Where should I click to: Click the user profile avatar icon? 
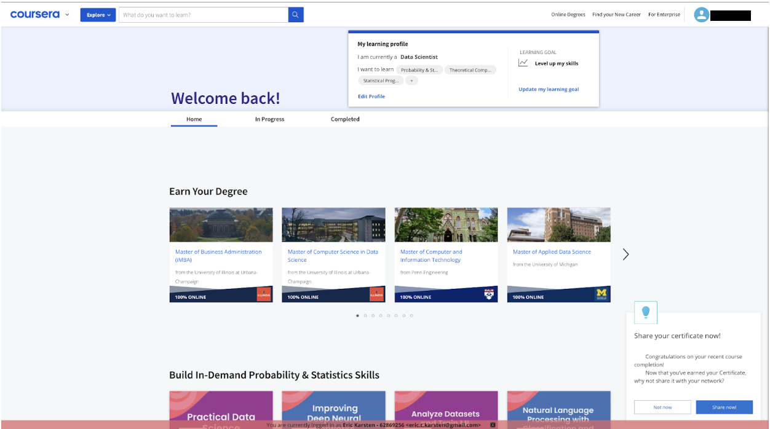click(702, 15)
